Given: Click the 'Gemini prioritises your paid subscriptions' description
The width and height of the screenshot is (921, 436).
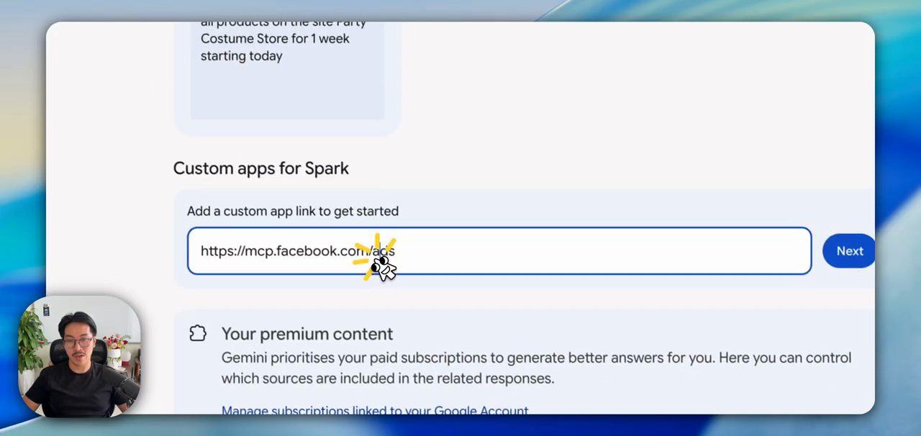Looking at the screenshot, I should (x=536, y=368).
